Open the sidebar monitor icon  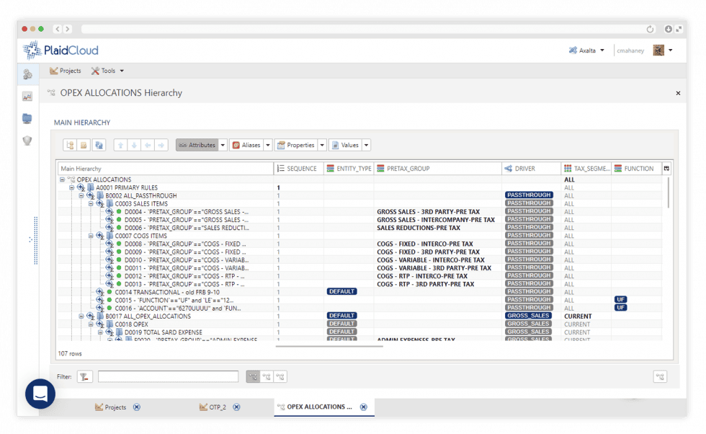point(27,118)
